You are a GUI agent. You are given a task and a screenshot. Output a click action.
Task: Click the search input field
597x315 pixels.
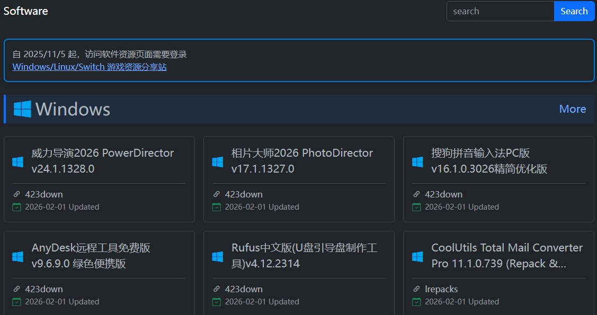pyautogui.click(x=500, y=11)
